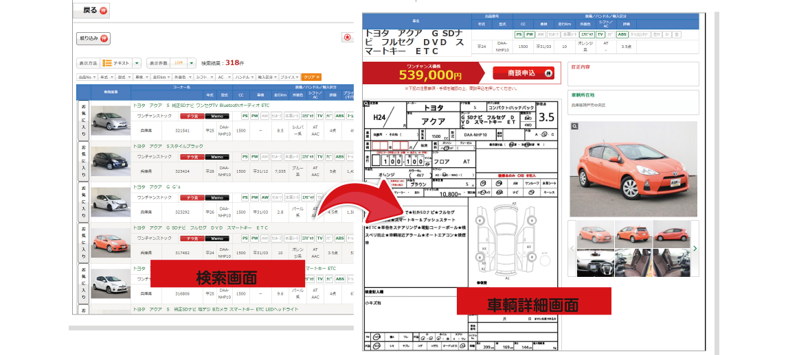This screenshot has width=799, height=355.
Task: Click the 戻る back button
Action: tap(91, 10)
